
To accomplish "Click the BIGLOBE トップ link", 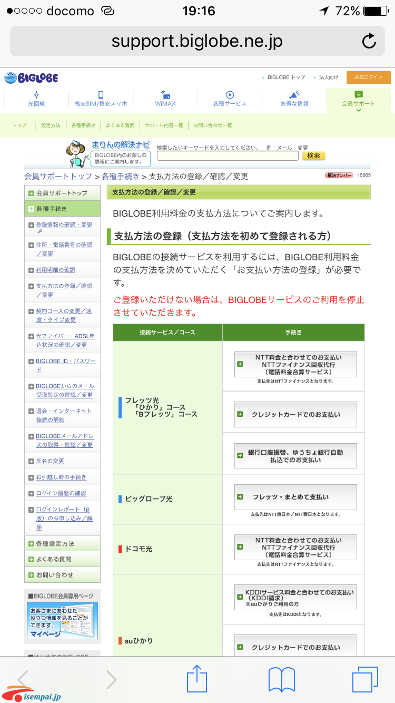I will click(x=286, y=77).
